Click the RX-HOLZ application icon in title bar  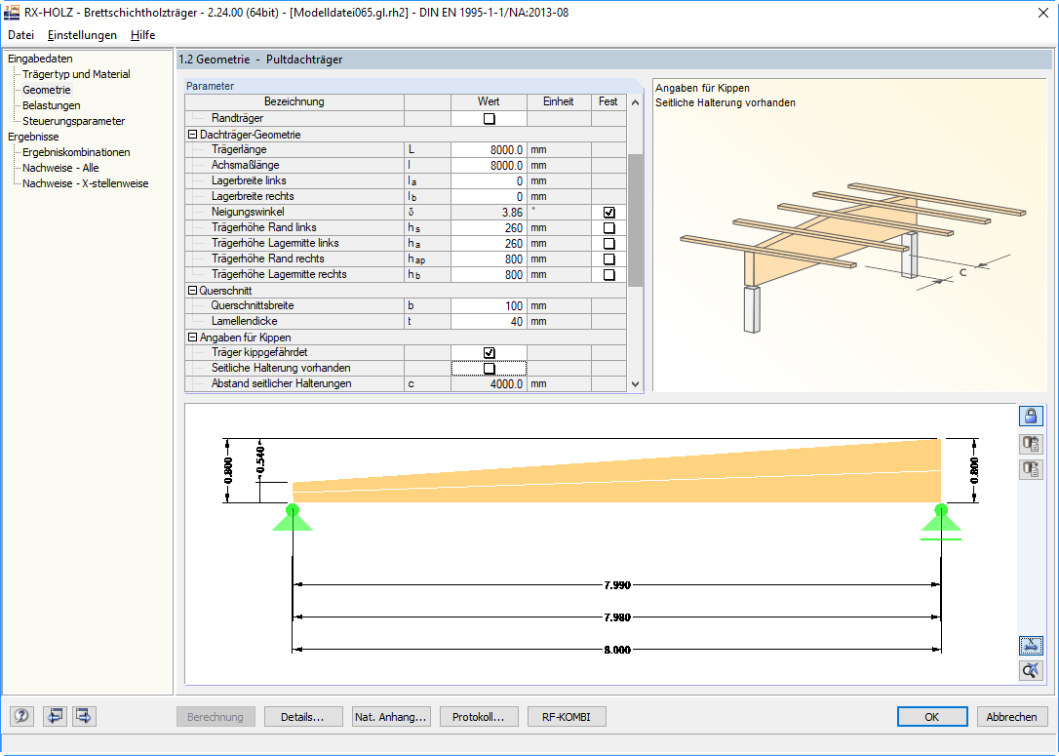point(12,12)
